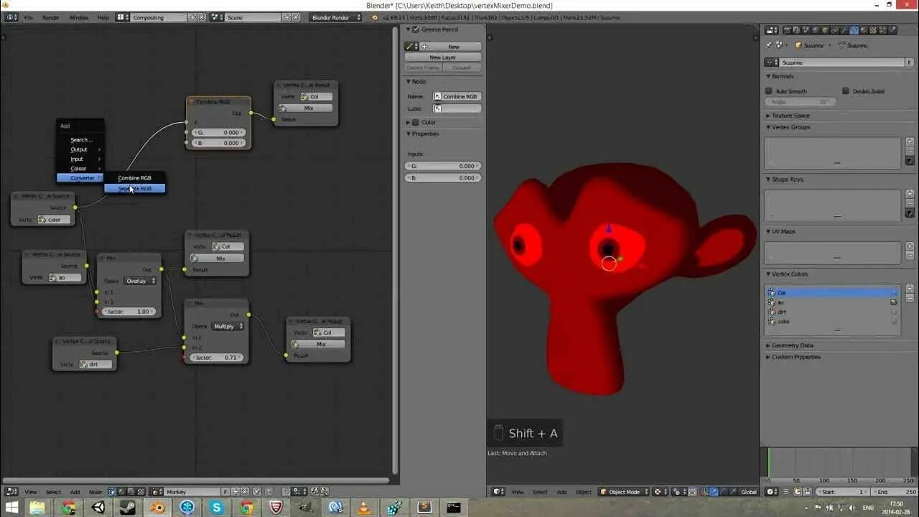This screenshot has height=517, width=919.
Task: Adjust the Overlay Mix node factor 1.00 slider
Action: (129, 312)
